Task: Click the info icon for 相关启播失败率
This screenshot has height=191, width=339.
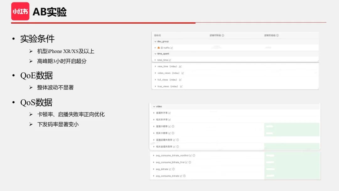Action: (177, 147)
